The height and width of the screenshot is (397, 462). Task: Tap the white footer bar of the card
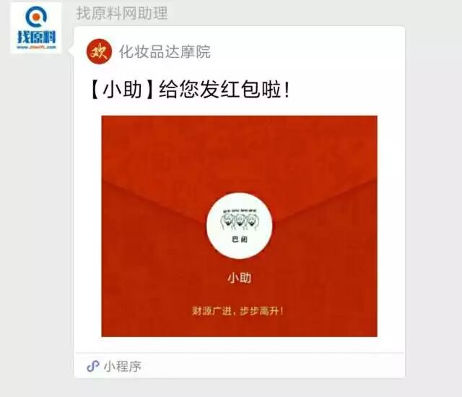click(240, 365)
